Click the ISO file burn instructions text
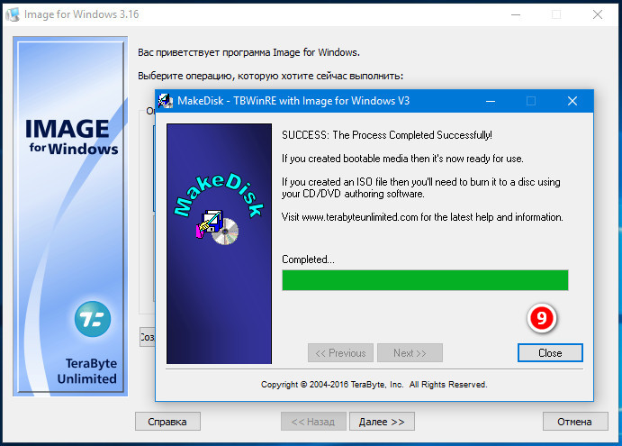Image resolution: width=622 pixels, height=446 pixels. coord(421,187)
